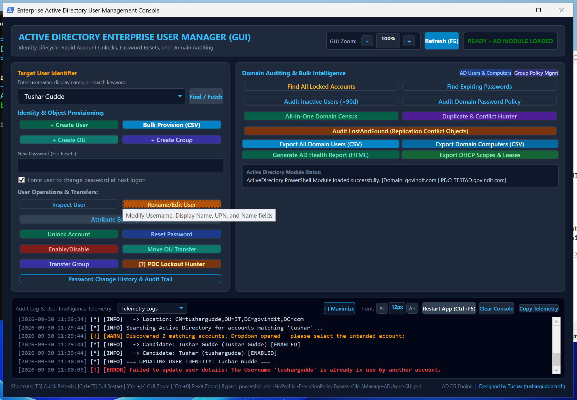Click Clear Console button
The width and height of the screenshot is (577, 400).
(x=496, y=309)
